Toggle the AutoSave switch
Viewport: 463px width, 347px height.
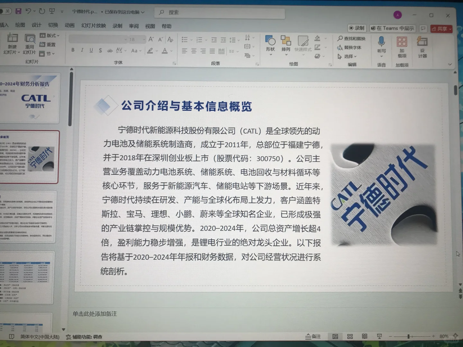(x=5, y=11)
